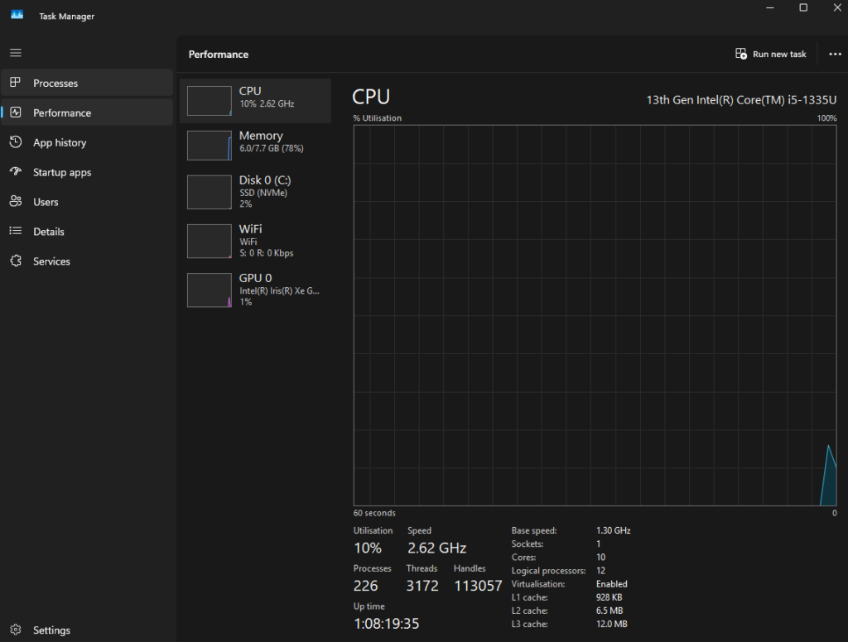Click the Performance sidebar icon
The image size is (848, 642).
[x=16, y=112]
